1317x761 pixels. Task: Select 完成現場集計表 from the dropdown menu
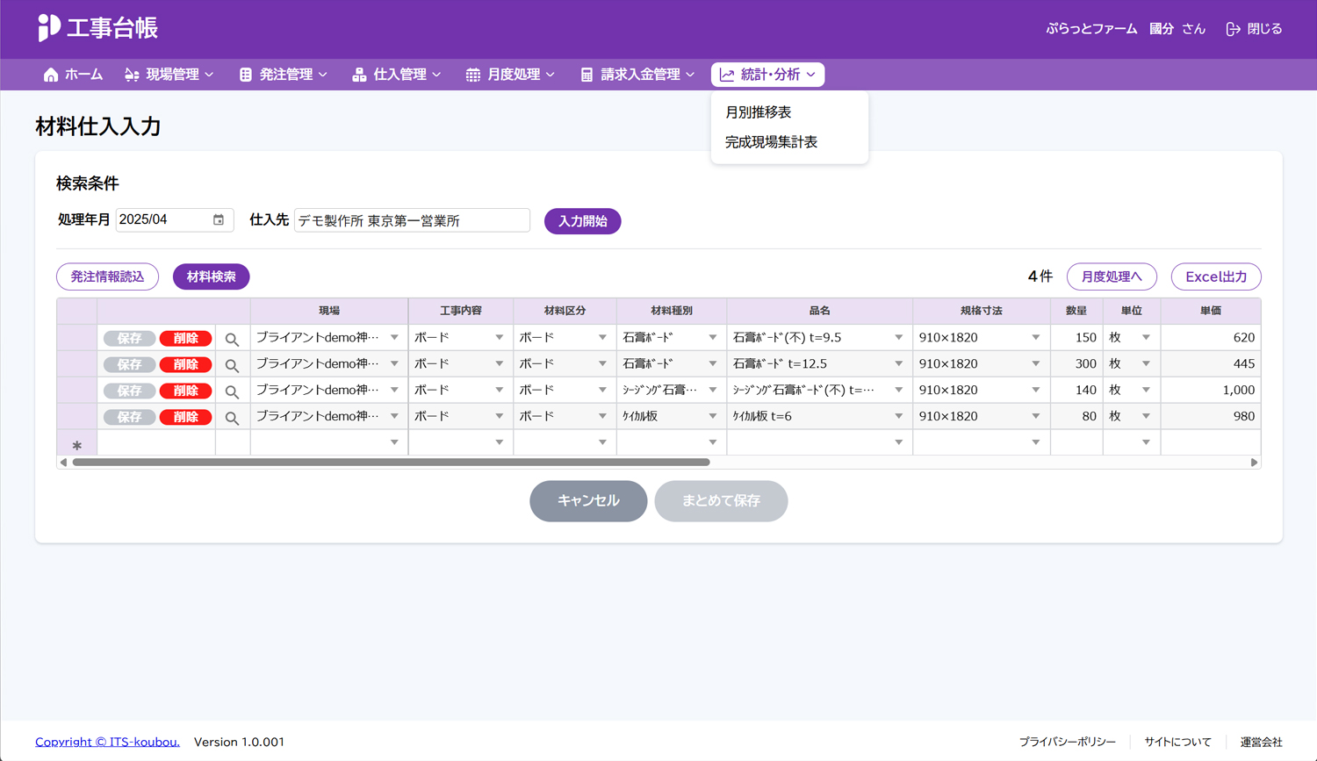(772, 141)
